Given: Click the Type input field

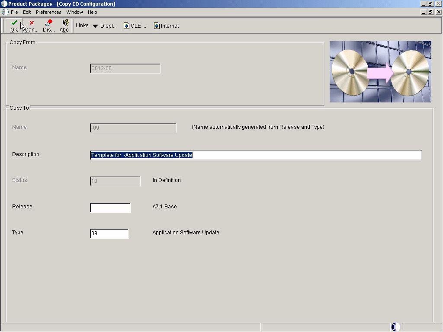Looking at the screenshot, I should [x=109, y=233].
